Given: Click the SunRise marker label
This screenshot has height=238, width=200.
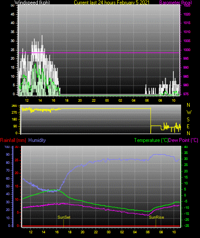Looking at the screenshot, I should tap(156, 217).
